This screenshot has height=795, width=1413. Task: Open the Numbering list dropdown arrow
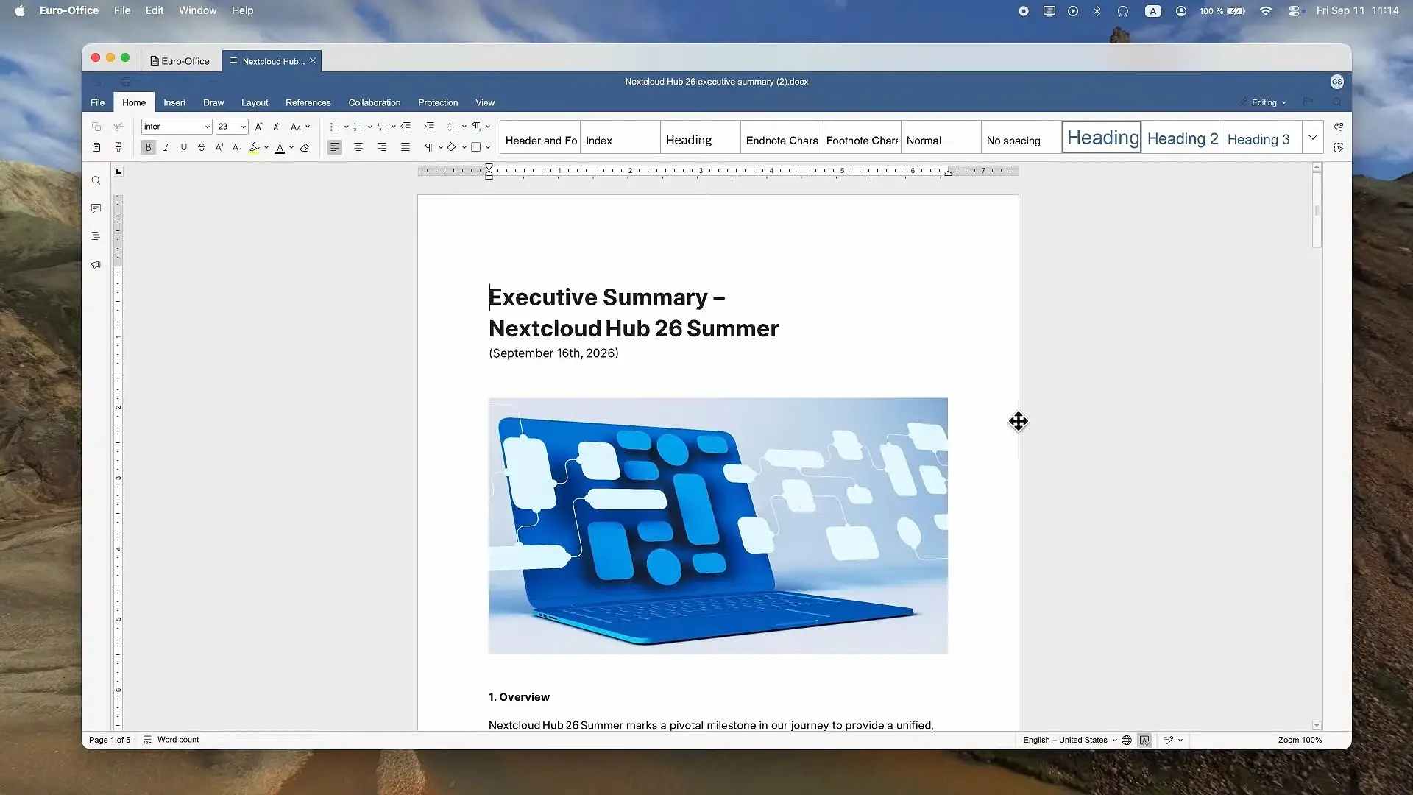click(x=370, y=127)
